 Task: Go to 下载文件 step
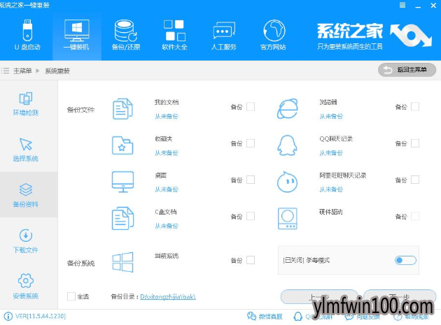click(26, 241)
